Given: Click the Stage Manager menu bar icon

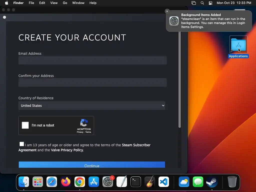Looking at the screenshot, I should (x=194, y=3).
